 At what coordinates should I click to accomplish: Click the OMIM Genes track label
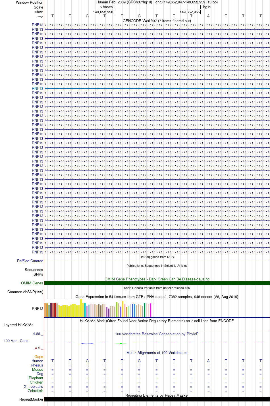[32, 283]
